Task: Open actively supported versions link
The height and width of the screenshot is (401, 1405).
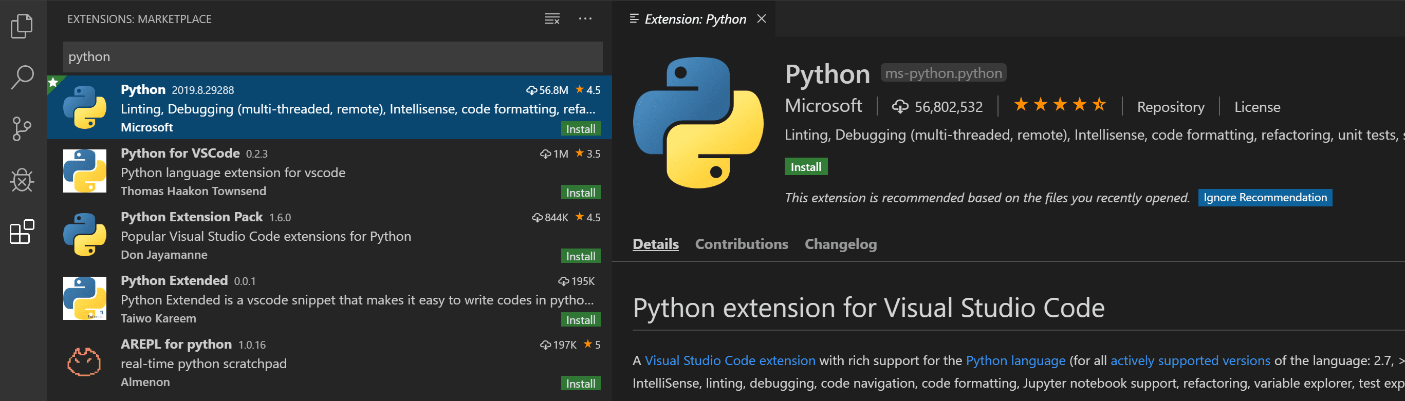Action: [1190, 360]
